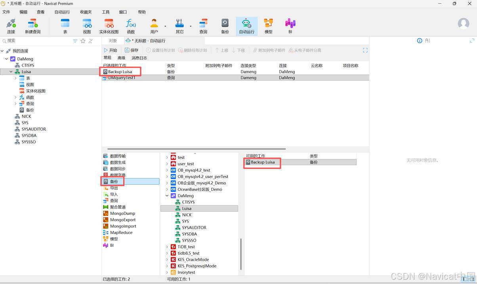Open 实体化视图 materialized view toolbar icon
Viewport: 477px width, 284px height.
pos(109,26)
